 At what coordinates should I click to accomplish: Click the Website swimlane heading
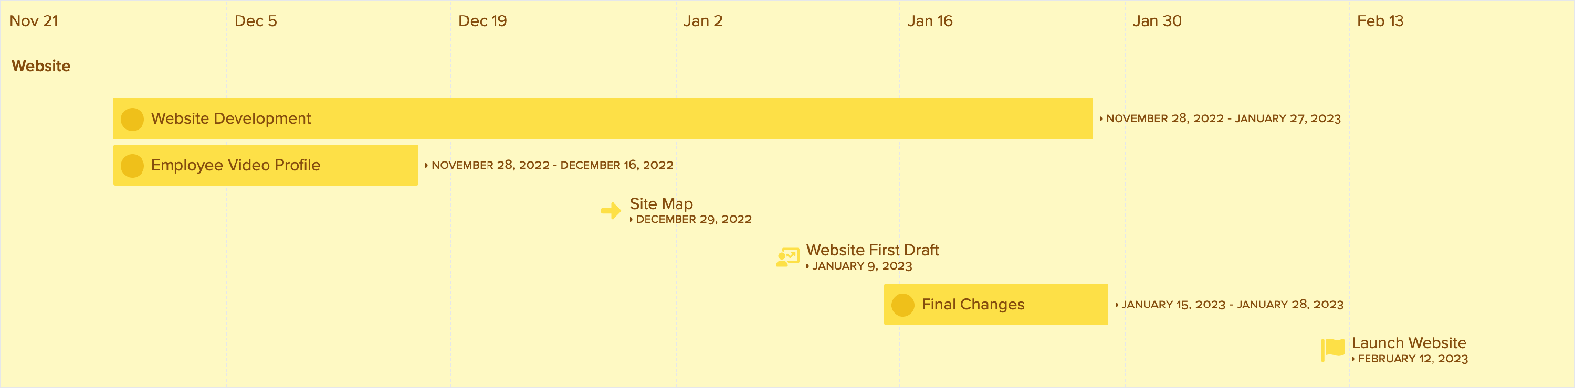point(41,66)
